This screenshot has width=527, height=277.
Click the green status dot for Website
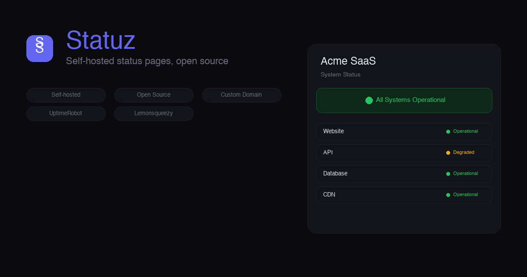(x=448, y=131)
